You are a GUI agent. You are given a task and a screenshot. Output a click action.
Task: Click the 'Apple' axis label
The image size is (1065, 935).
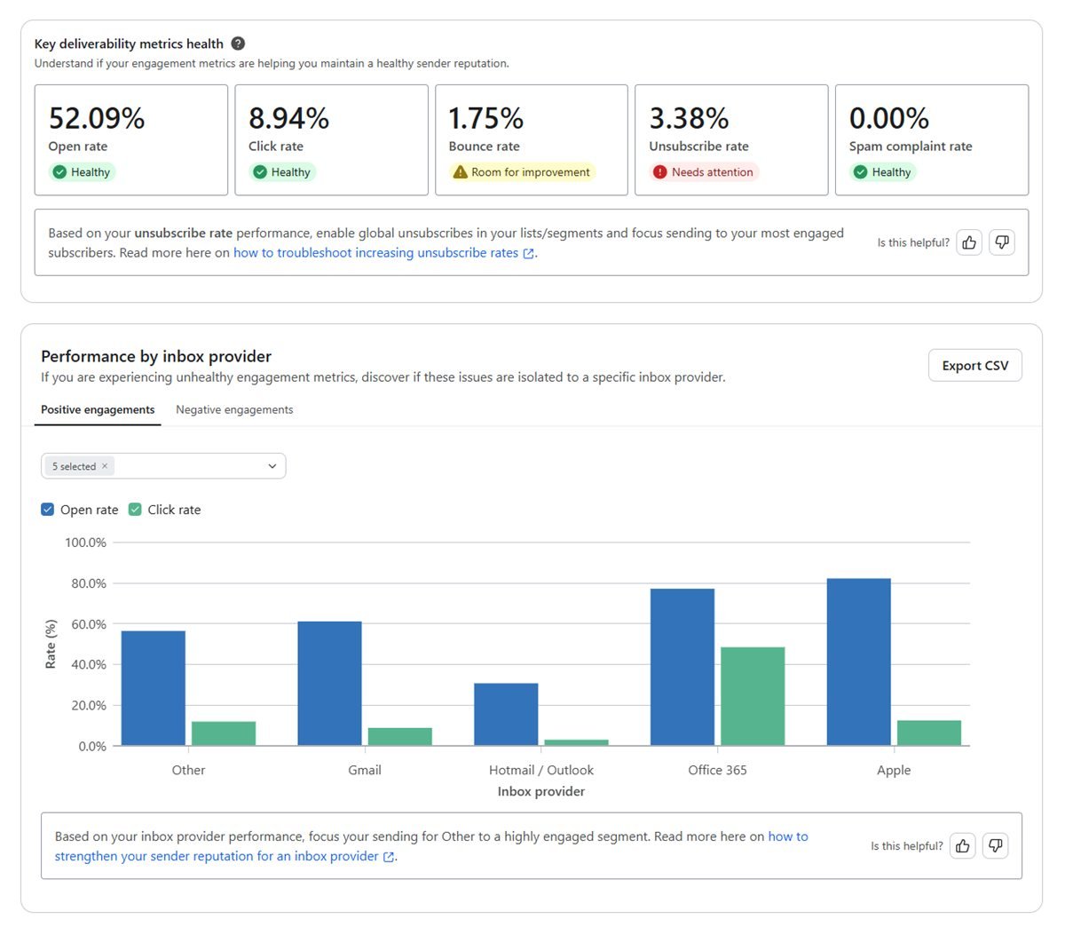(x=894, y=770)
